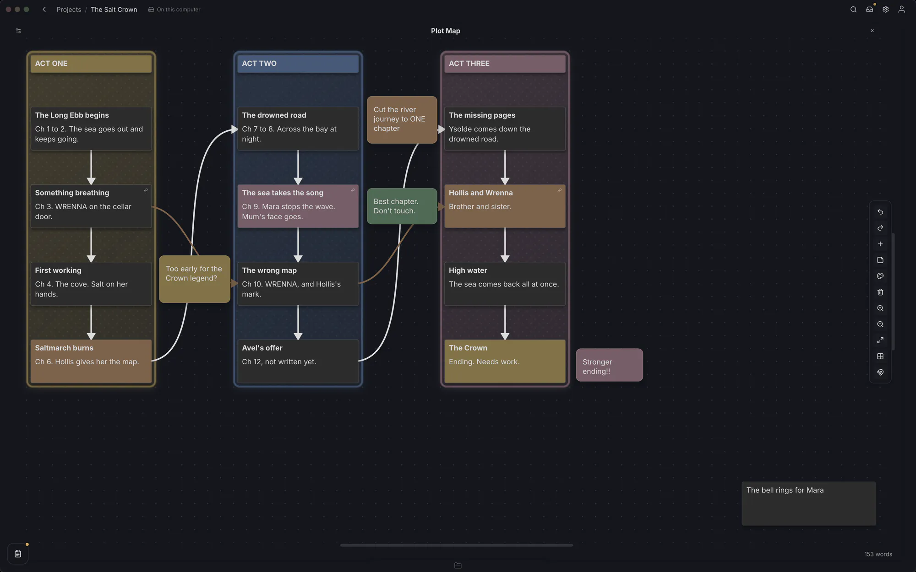Click the 'Best chapter. Don't touch.' note

click(x=402, y=206)
